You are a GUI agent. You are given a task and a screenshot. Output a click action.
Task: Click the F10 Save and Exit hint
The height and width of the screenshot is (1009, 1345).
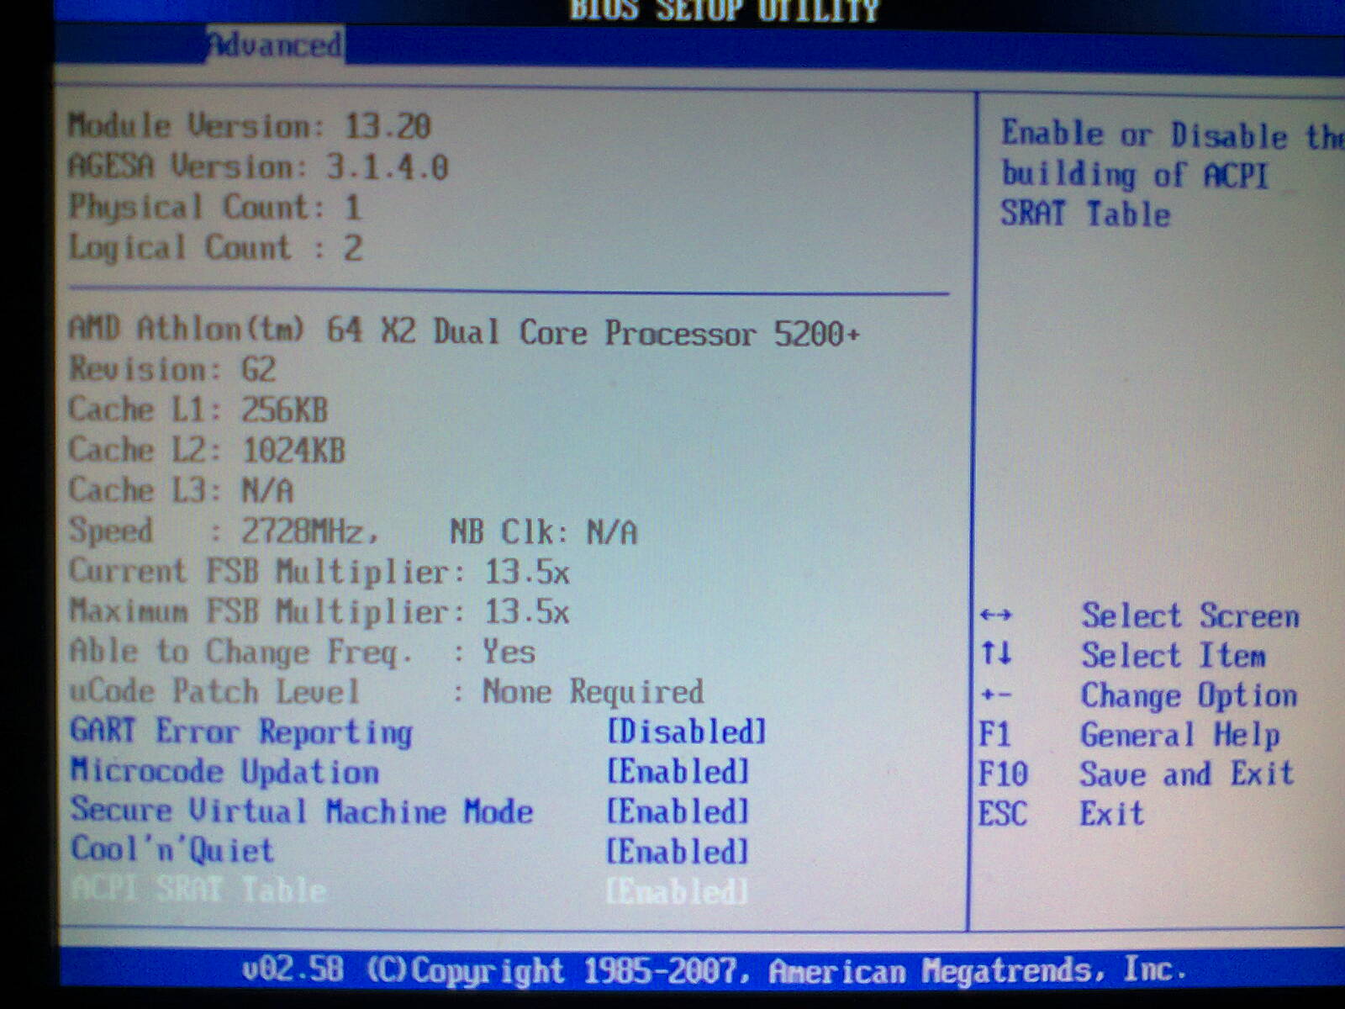coord(1137,774)
